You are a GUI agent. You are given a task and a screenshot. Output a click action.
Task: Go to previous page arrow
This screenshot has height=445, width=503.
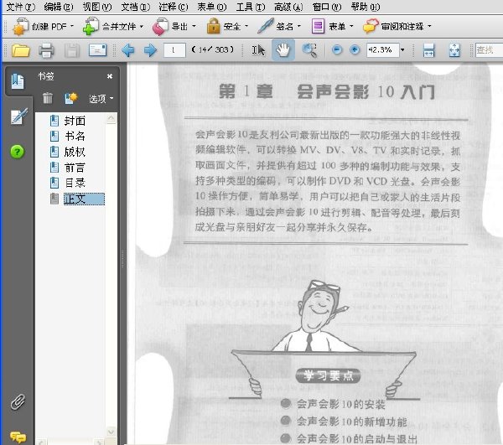tap(128, 50)
